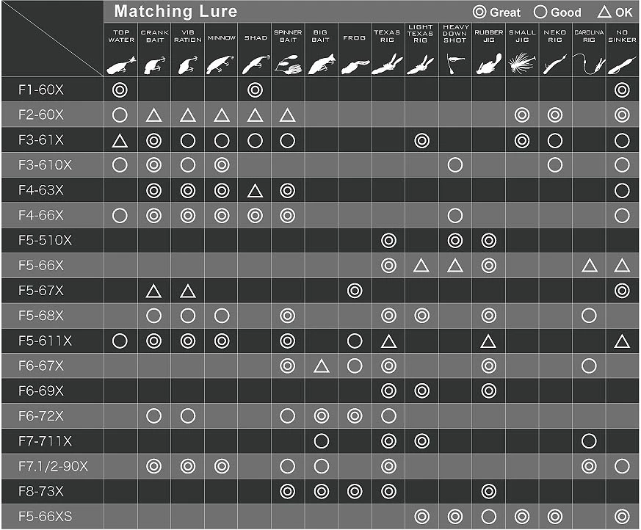The width and height of the screenshot is (641, 530).
Task: Select the F1-60X row label
Action: pyautogui.click(x=40, y=90)
